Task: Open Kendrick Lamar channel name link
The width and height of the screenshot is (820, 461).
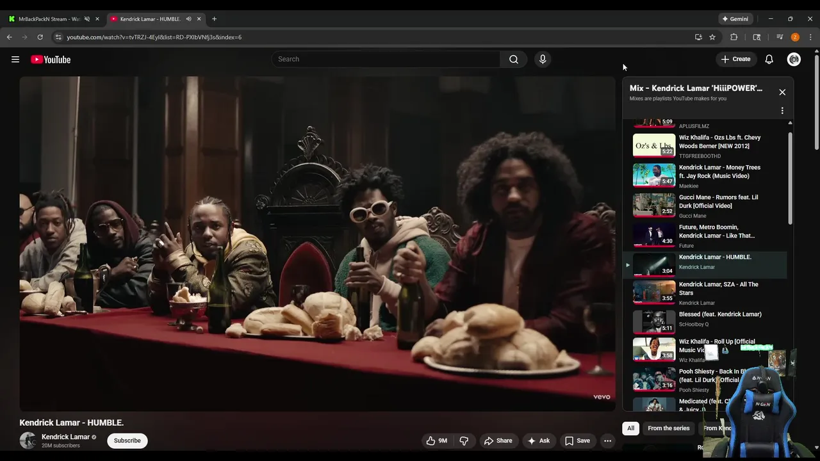Action: [x=65, y=437]
